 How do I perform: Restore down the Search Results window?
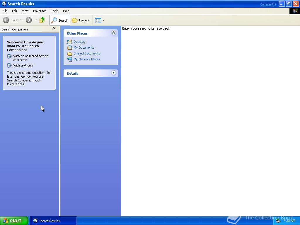click(289, 4)
